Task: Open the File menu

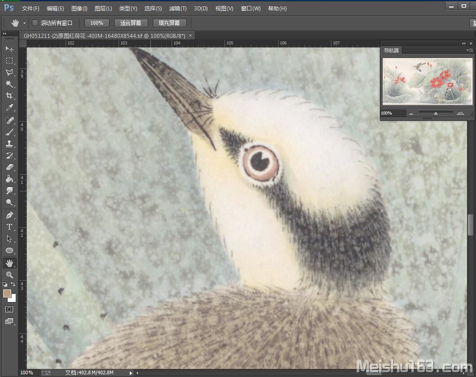Action: pos(31,9)
